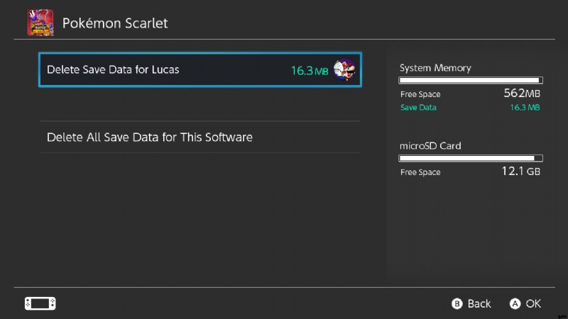This screenshot has height=319, width=568.
Task: Click Lucas's user avatar icon
Action: [x=344, y=69]
